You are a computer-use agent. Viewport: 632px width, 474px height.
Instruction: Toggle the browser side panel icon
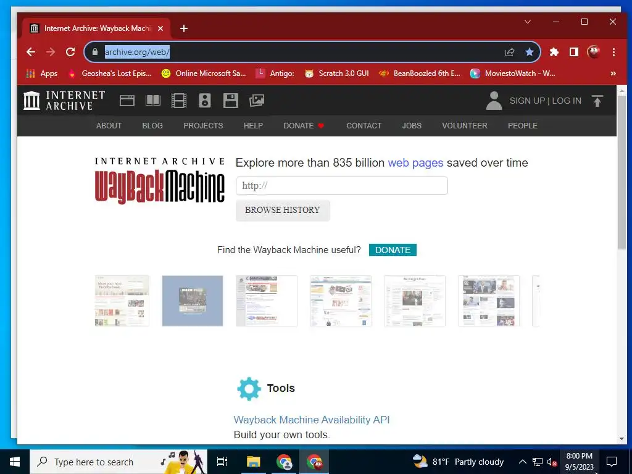tap(574, 52)
